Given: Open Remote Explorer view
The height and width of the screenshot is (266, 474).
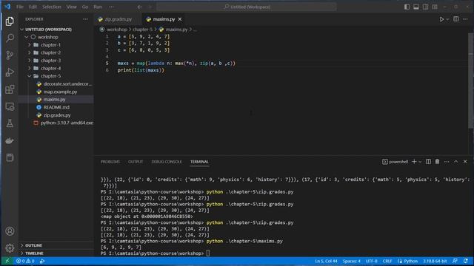Looking at the screenshot, I should click(10, 106).
